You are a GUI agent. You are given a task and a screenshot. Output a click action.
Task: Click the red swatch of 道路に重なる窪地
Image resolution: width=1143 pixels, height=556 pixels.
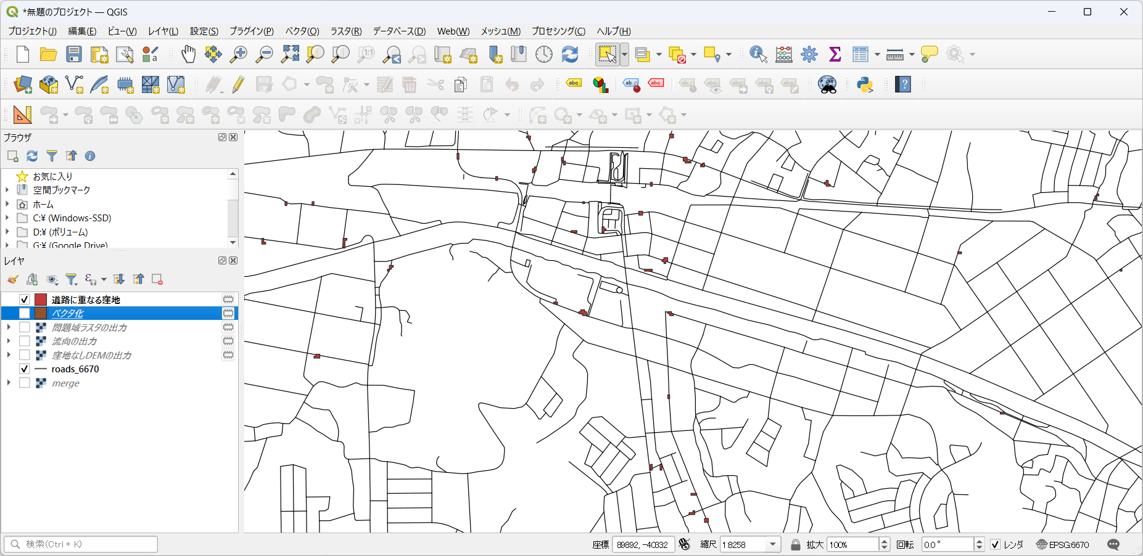[41, 300]
